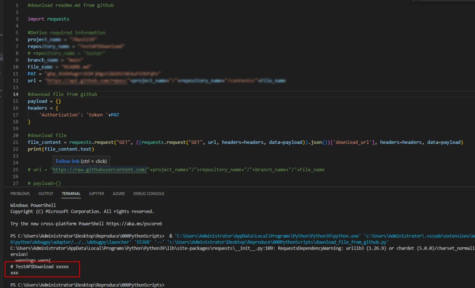Open the OUTPUT panel tab

point(46,194)
